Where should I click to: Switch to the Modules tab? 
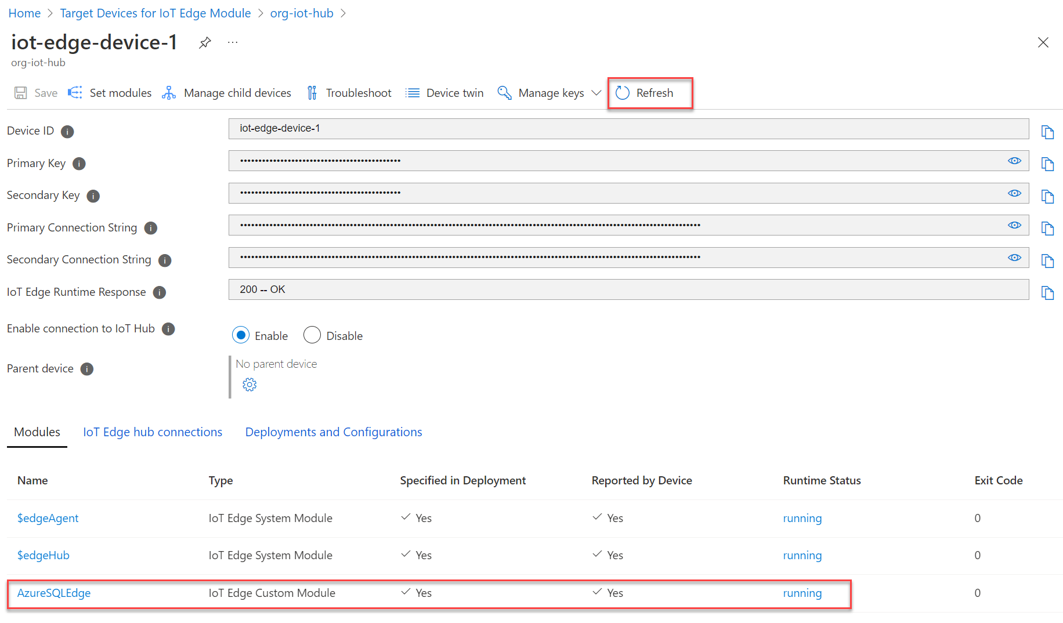point(37,432)
